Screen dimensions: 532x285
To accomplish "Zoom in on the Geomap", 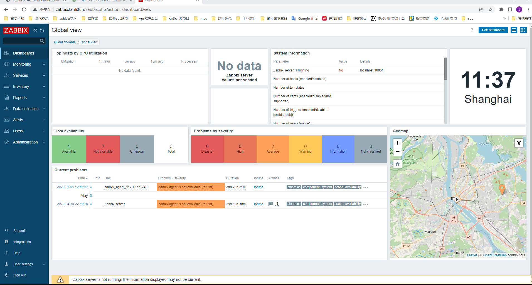I will pos(398,143).
